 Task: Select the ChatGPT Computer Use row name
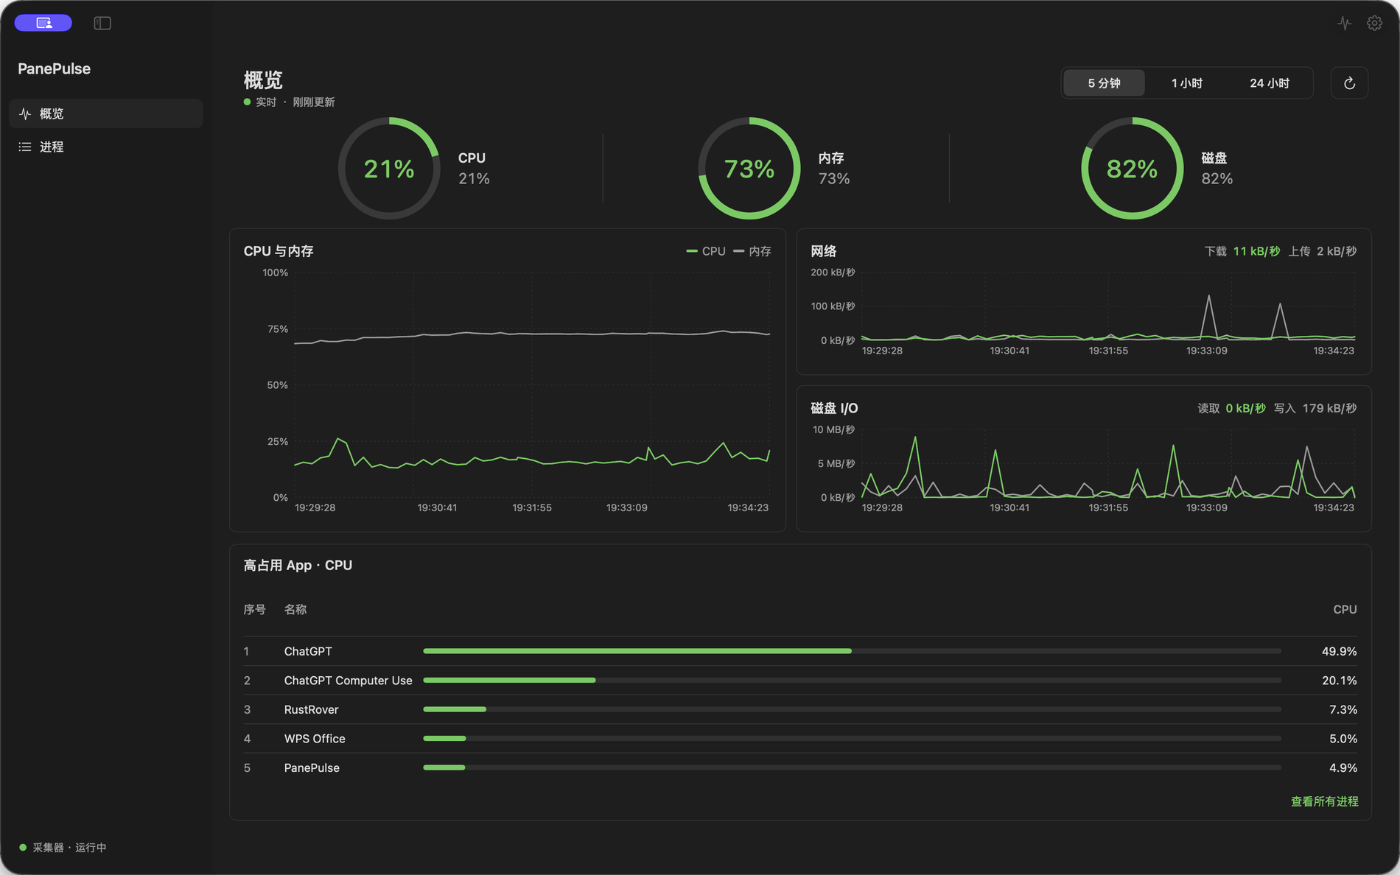(348, 681)
